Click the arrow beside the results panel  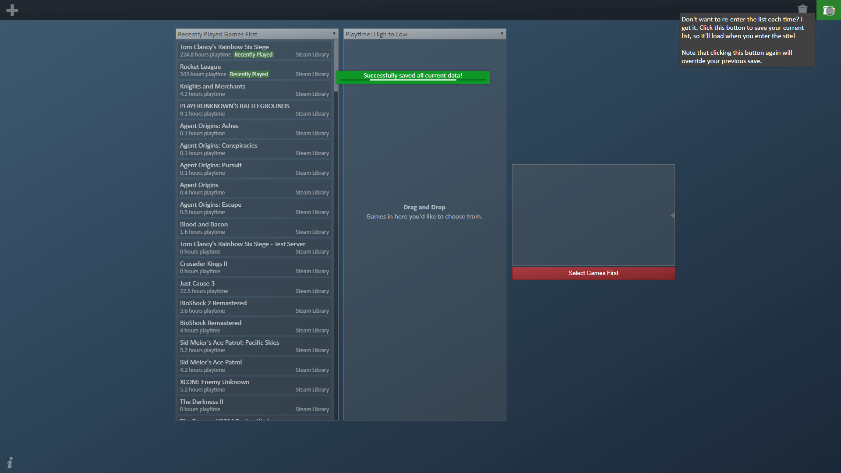672,215
